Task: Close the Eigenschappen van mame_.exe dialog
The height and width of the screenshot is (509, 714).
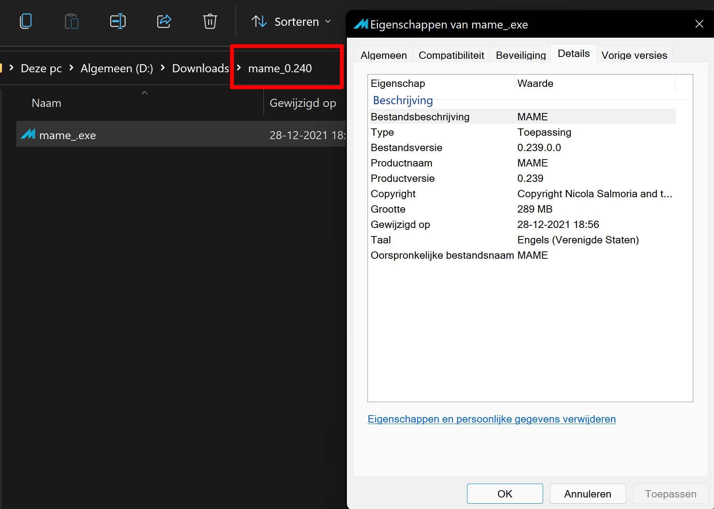Action: pos(699,24)
